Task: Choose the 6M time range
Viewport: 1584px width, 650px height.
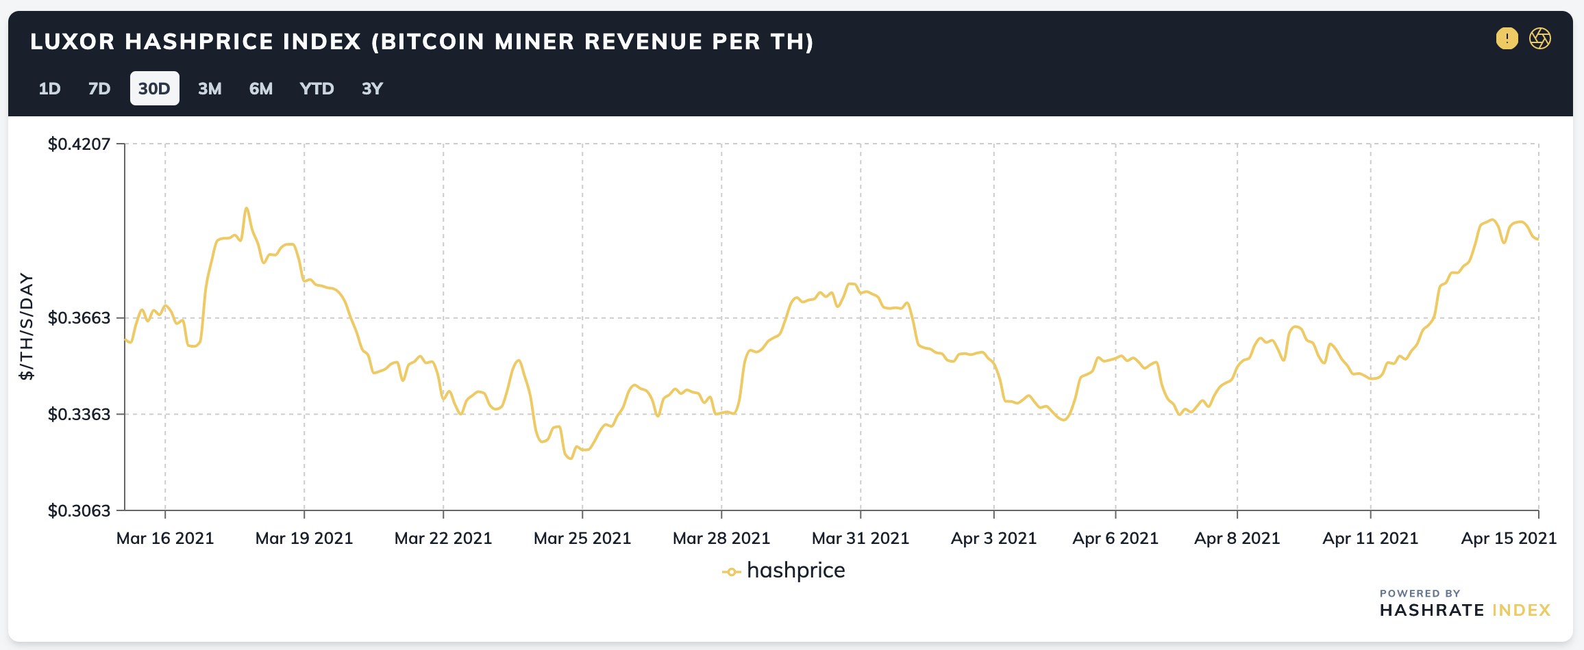Action: pyautogui.click(x=261, y=88)
